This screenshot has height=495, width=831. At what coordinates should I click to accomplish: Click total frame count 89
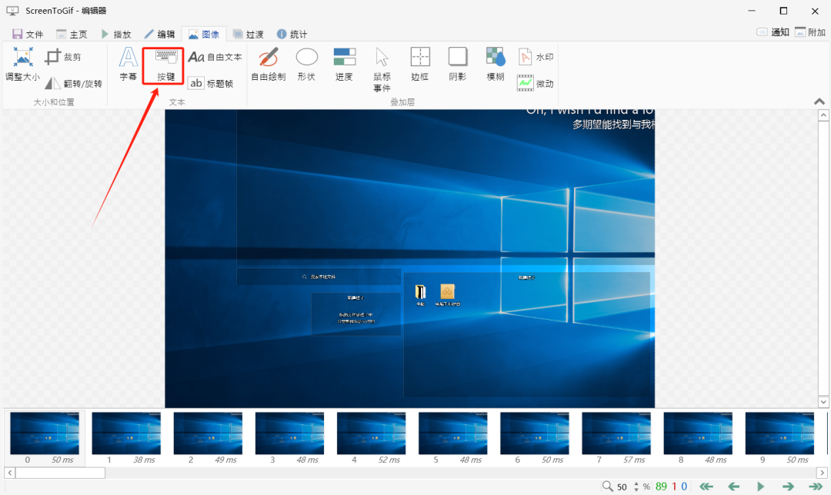click(661, 486)
